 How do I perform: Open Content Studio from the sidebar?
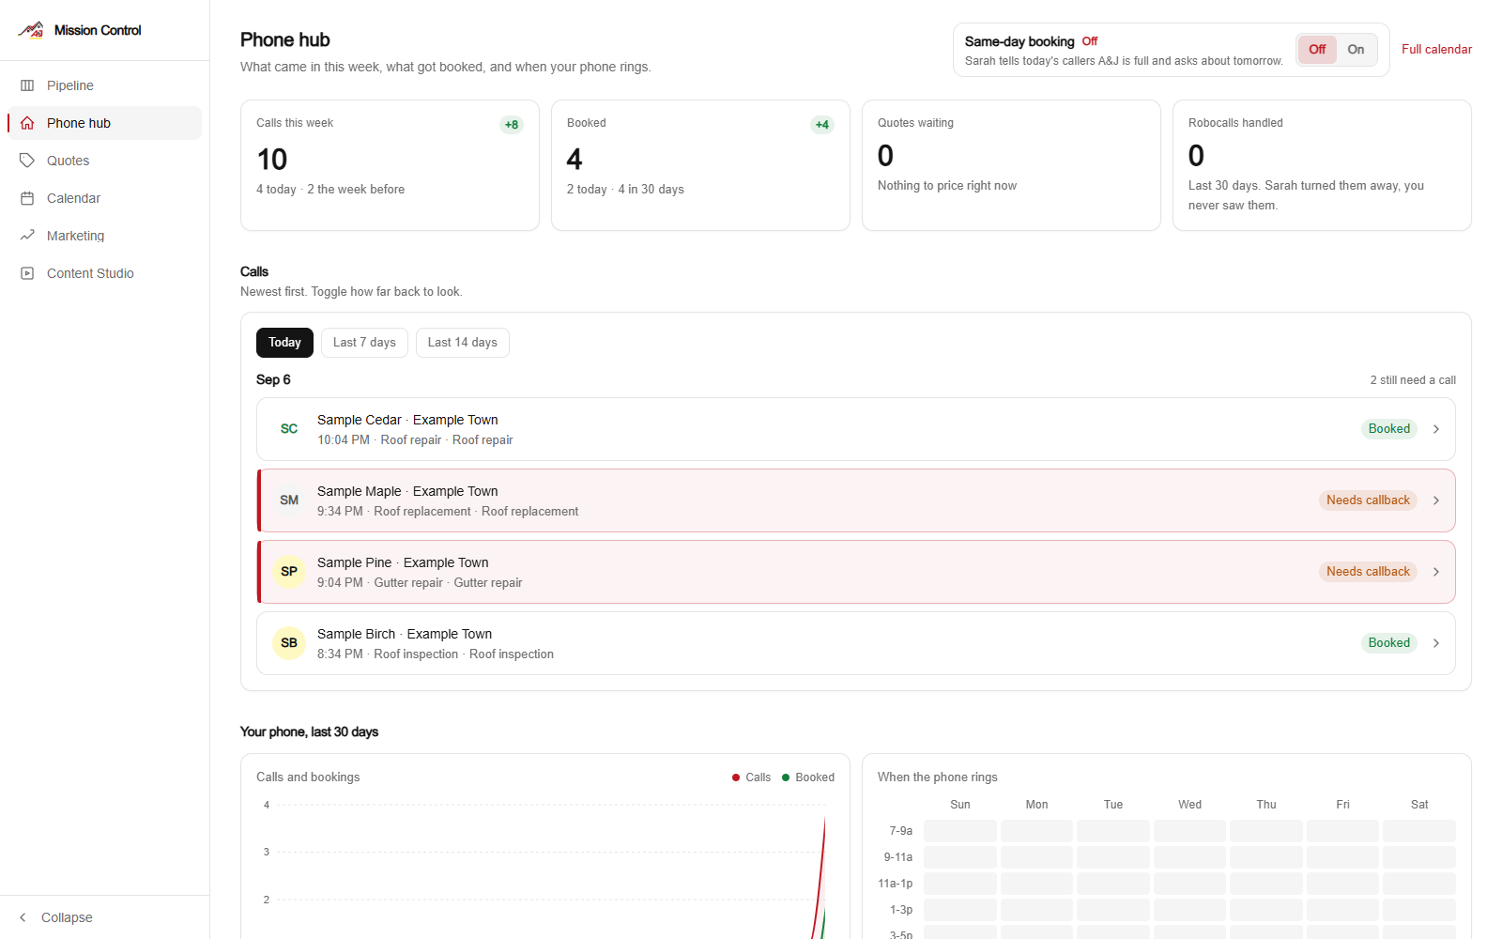(x=105, y=273)
